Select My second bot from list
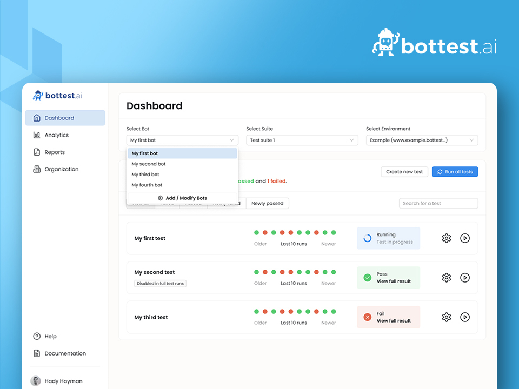This screenshot has height=389, width=519. tap(149, 164)
